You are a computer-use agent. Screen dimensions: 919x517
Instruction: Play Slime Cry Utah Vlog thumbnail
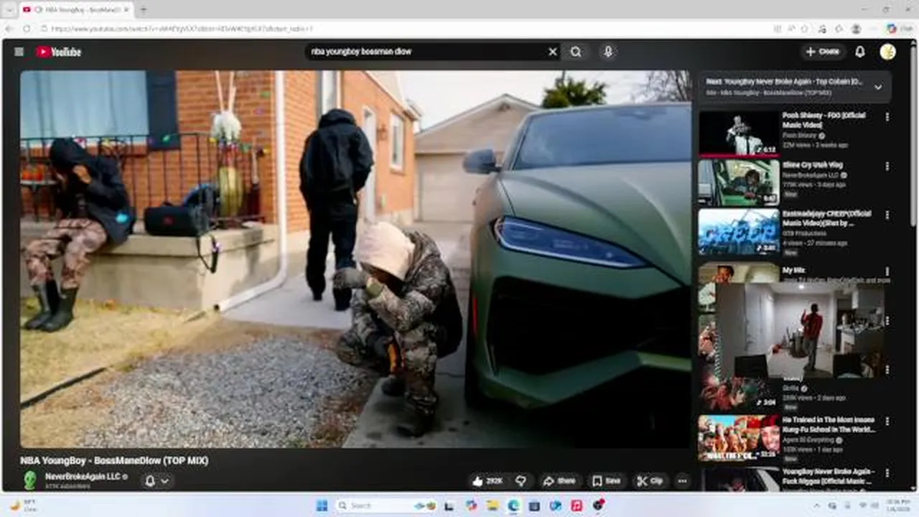(739, 182)
